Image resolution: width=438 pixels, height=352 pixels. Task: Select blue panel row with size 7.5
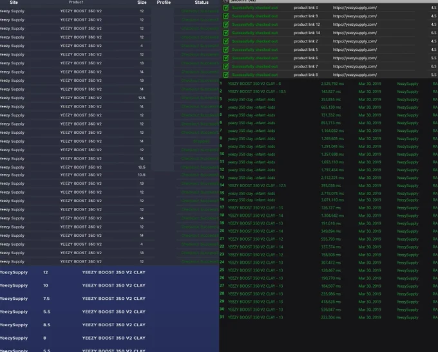point(110,299)
